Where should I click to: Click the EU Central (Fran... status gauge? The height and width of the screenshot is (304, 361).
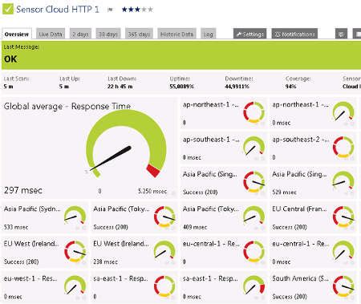[343, 217]
